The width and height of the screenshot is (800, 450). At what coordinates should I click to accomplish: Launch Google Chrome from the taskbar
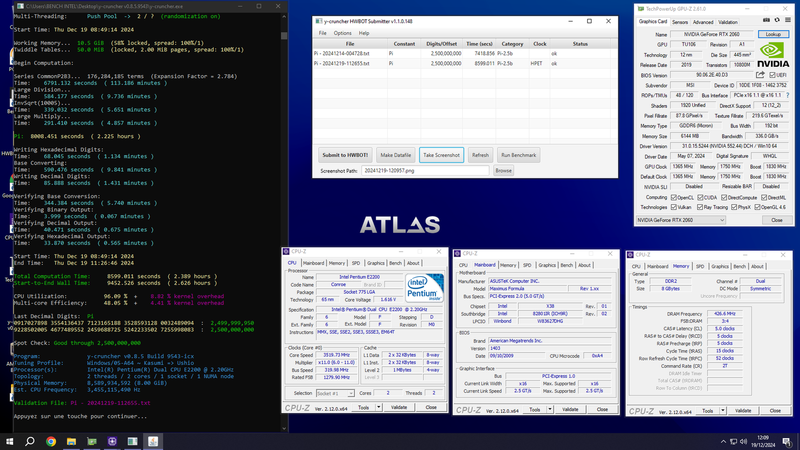pyautogui.click(x=51, y=442)
